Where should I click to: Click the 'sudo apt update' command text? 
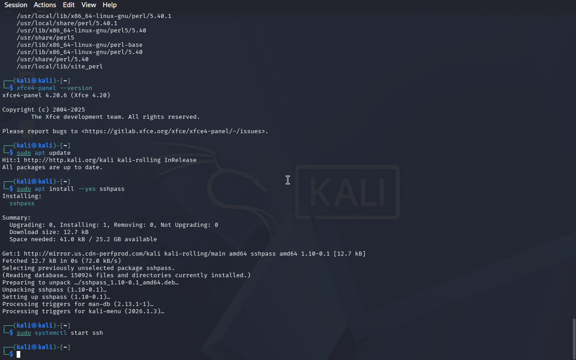pos(44,153)
